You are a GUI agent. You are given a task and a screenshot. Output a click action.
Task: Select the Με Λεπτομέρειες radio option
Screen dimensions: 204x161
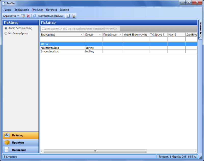6,33
